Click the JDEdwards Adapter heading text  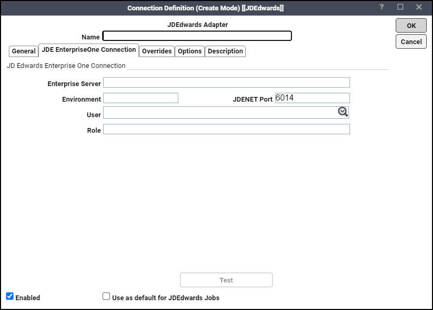(198, 24)
